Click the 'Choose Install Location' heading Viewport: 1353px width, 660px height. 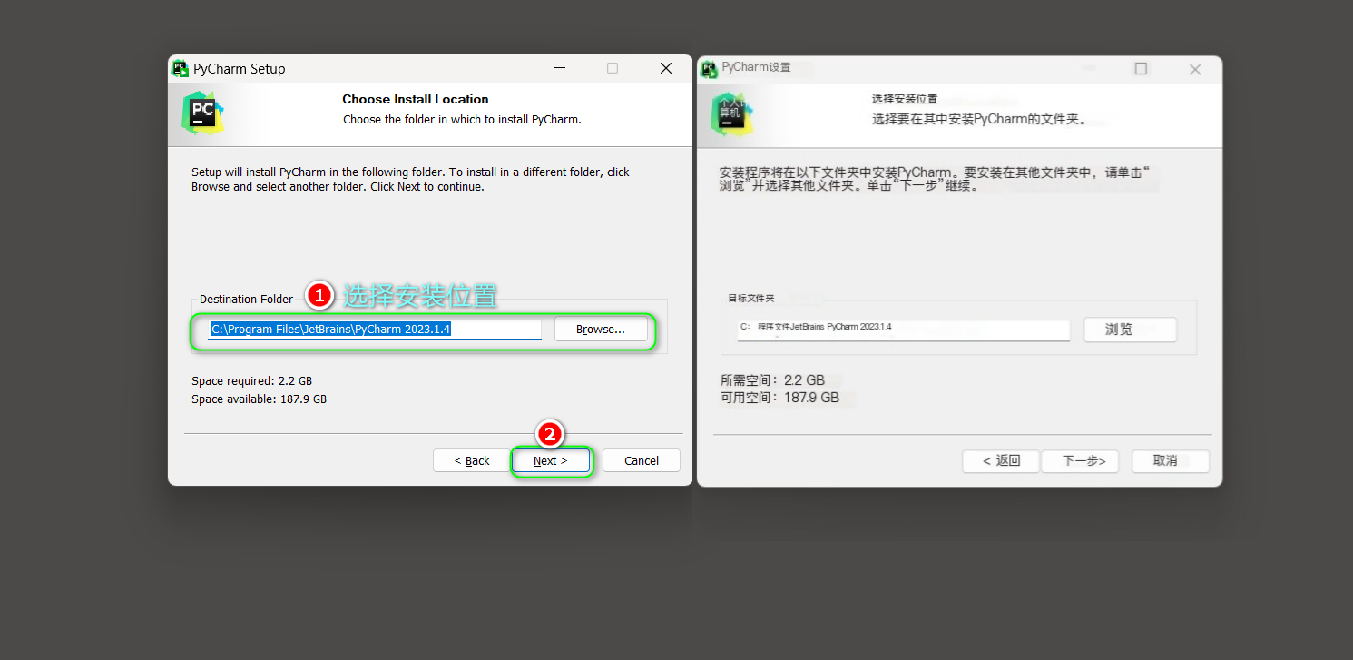tap(416, 99)
